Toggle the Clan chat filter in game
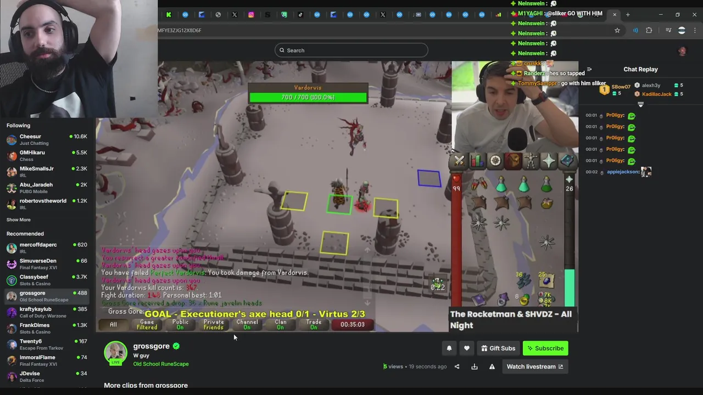703x395 pixels. [281, 325]
